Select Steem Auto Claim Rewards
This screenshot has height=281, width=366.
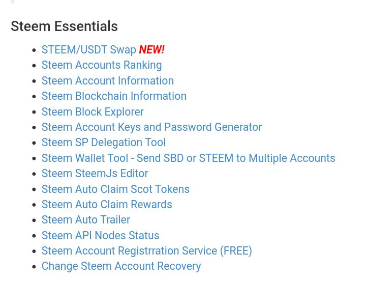coord(107,205)
